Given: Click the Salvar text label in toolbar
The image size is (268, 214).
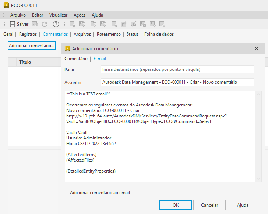Looking at the screenshot, I should pos(22,24).
